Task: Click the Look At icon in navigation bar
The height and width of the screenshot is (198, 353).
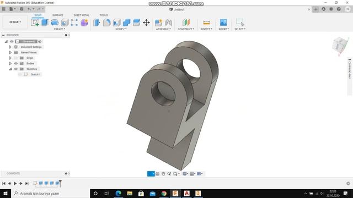Action: 158,174
